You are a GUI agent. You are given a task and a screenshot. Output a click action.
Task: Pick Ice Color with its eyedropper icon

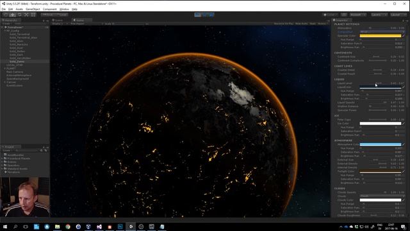point(404,123)
